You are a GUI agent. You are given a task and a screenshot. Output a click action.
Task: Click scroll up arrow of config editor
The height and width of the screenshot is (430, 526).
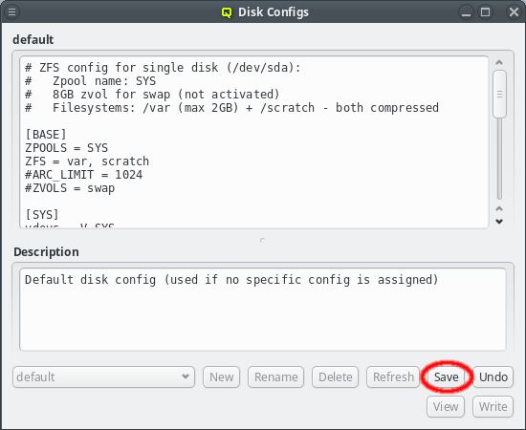click(x=499, y=63)
